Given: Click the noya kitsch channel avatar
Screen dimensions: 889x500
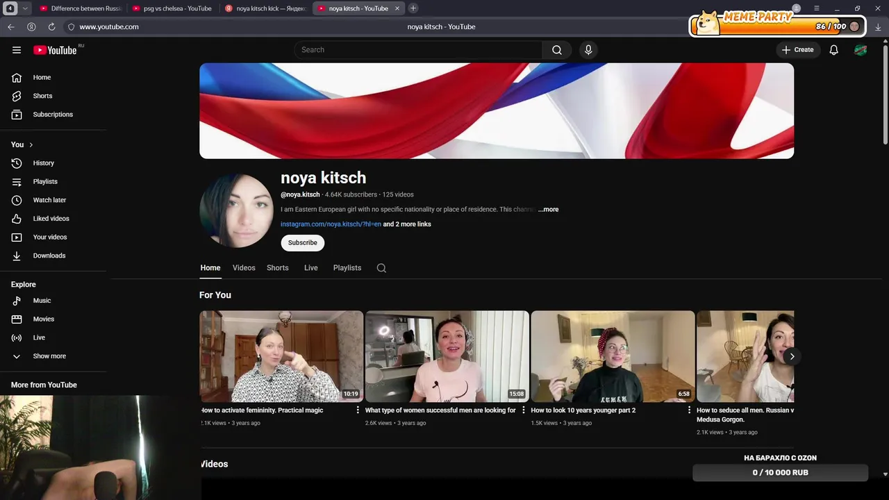Looking at the screenshot, I should (x=236, y=210).
